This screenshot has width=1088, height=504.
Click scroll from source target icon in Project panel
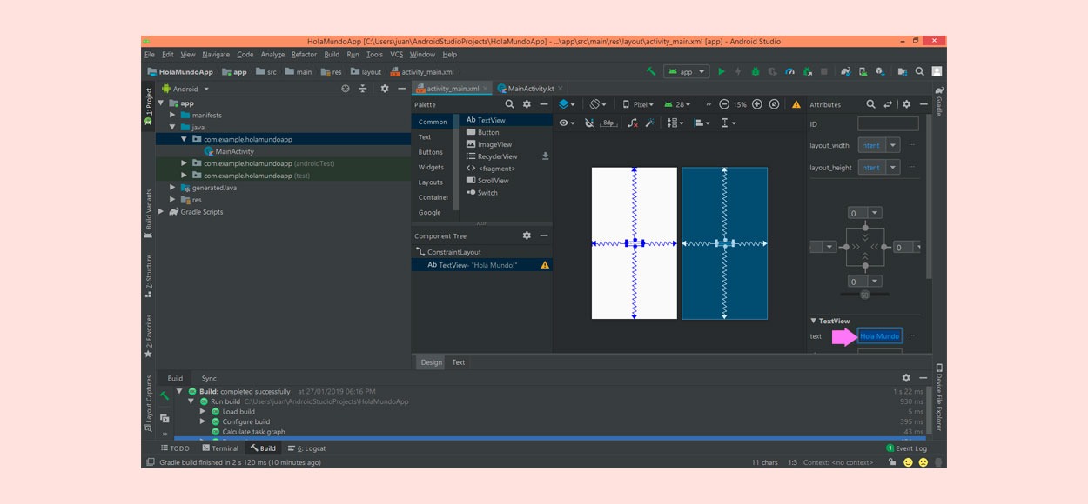click(x=346, y=89)
